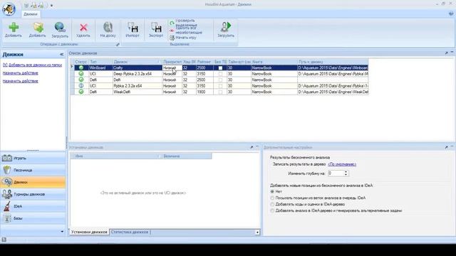Screen dimensions: 456x256
Task: Click Начать игру in the ribbon
Action: (183, 38)
